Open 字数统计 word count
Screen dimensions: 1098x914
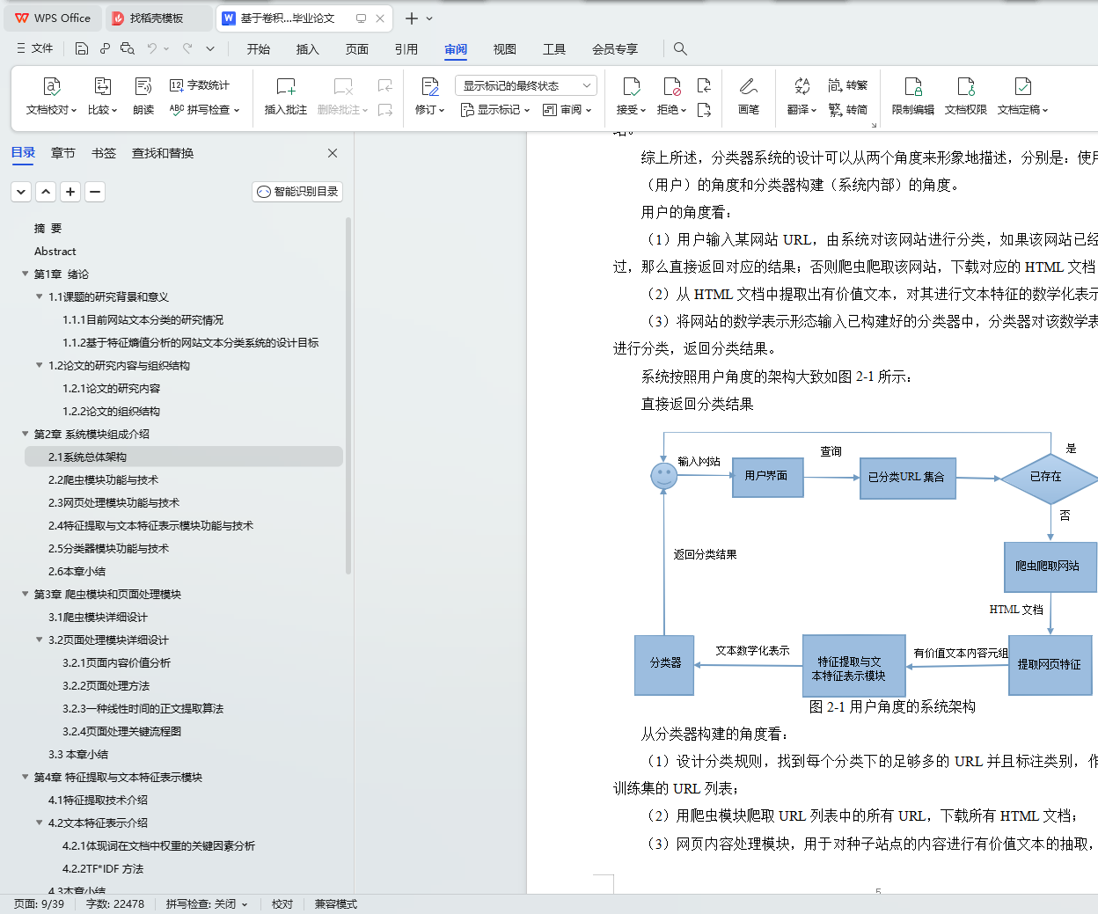pyautogui.click(x=200, y=85)
